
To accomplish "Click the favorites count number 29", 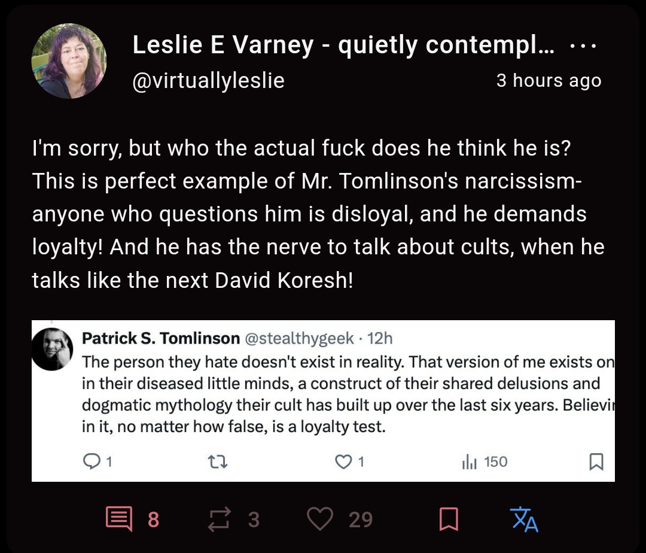I will tap(361, 519).
